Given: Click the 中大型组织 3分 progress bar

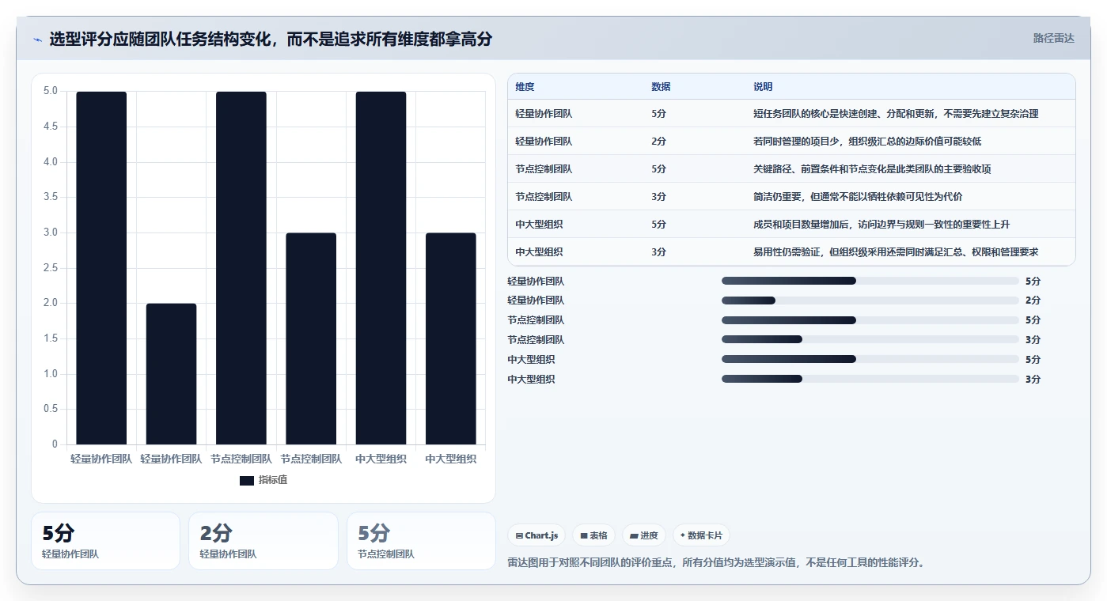Looking at the screenshot, I should pyautogui.click(x=870, y=379).
